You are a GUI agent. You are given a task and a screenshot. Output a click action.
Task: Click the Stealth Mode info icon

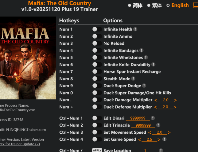[x=134, y=79]
